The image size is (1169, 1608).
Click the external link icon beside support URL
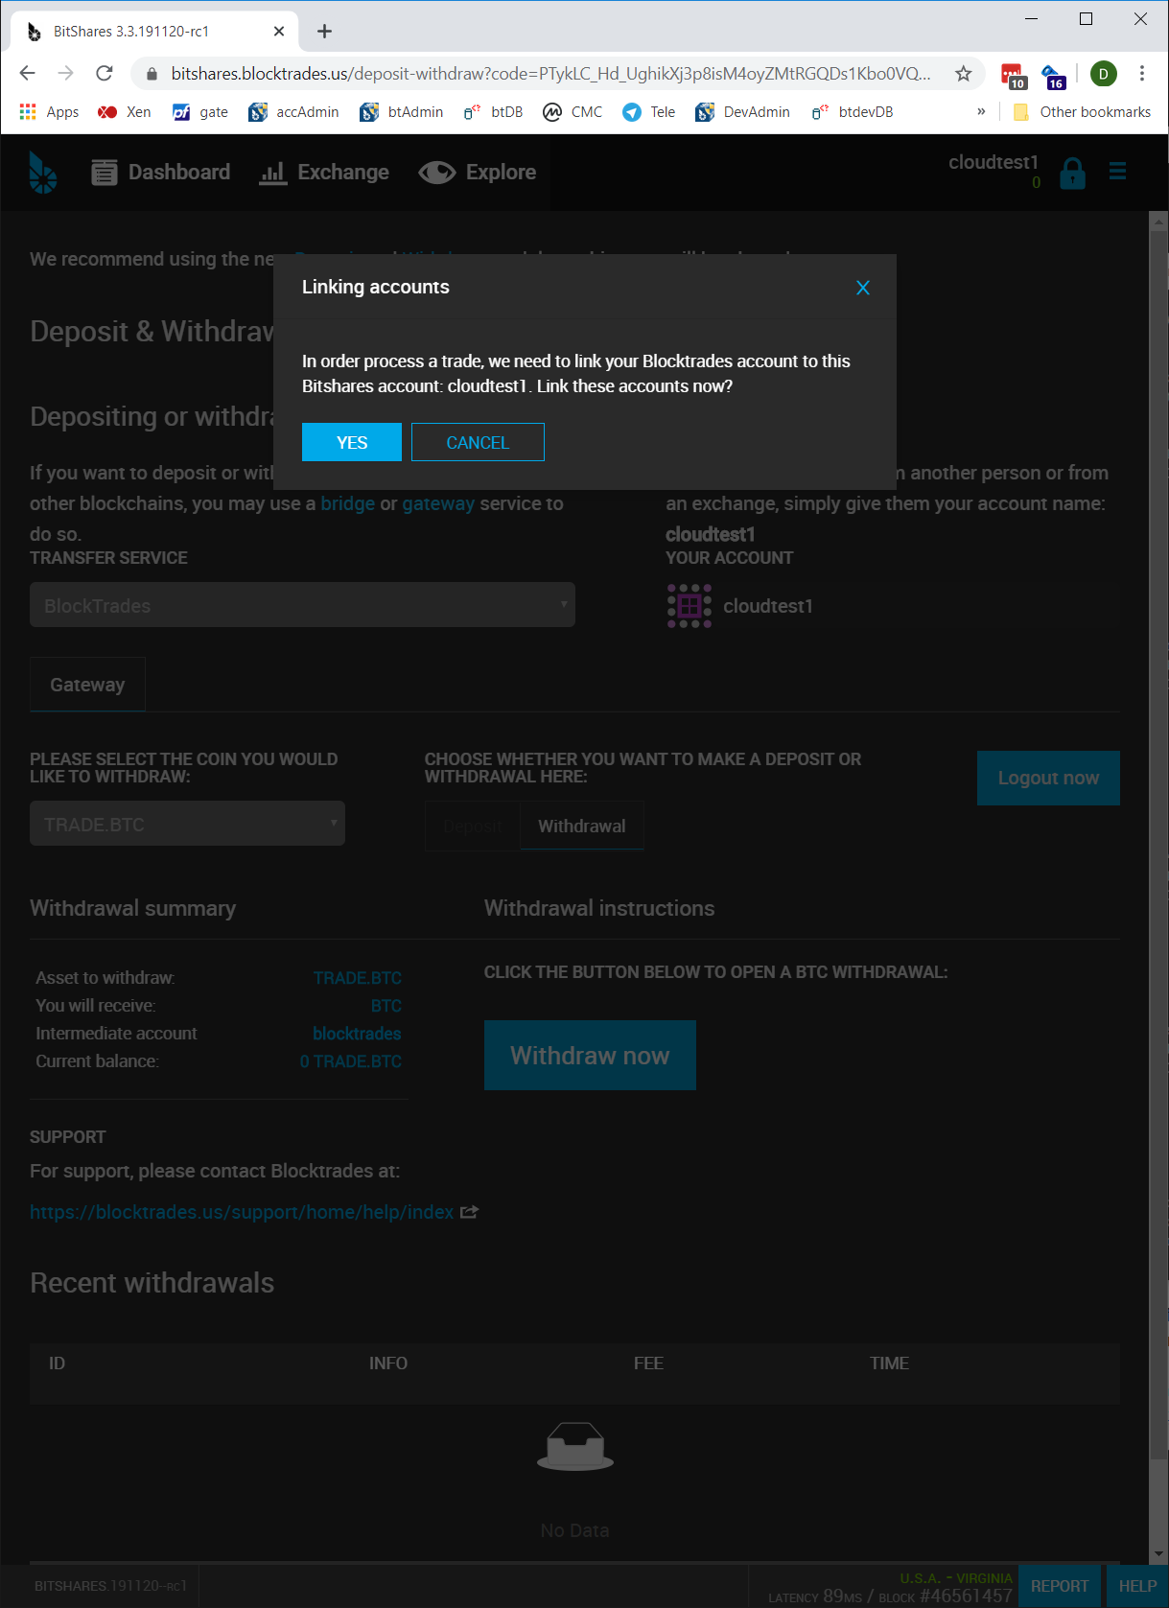point(470,1212)
